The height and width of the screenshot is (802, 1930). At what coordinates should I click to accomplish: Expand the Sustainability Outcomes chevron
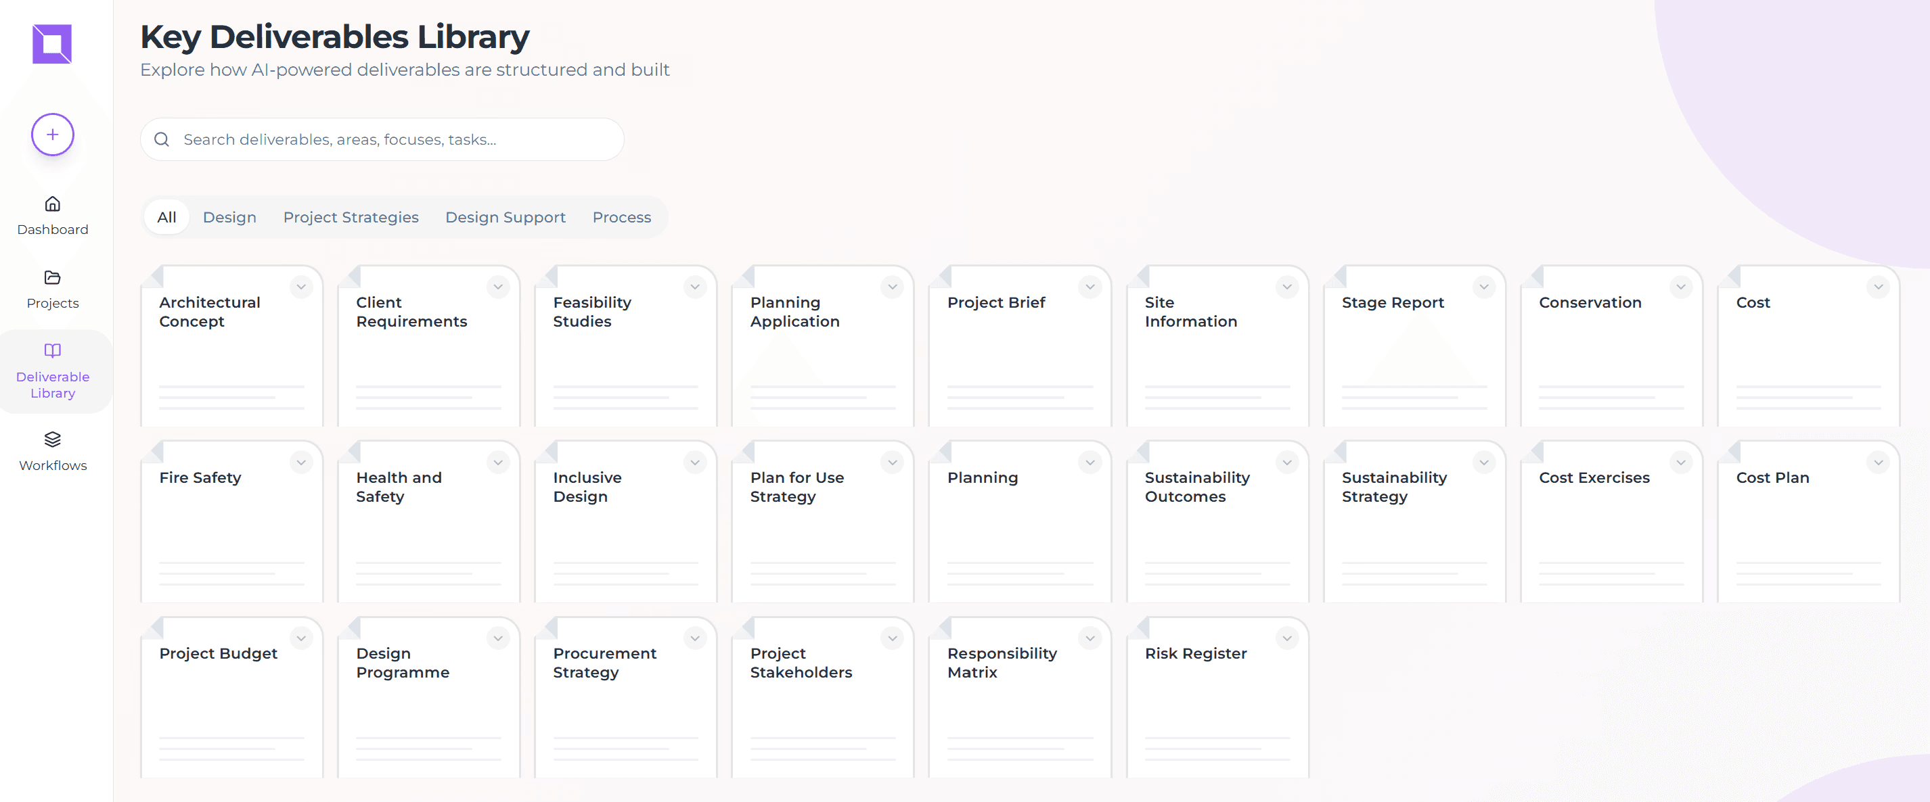(x=1287, y=463)
